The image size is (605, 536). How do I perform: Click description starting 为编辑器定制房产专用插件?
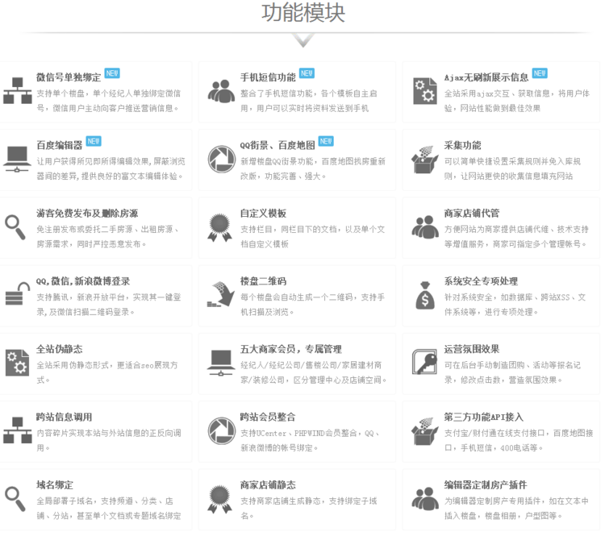pyautogui.click(x=516, y=509)
